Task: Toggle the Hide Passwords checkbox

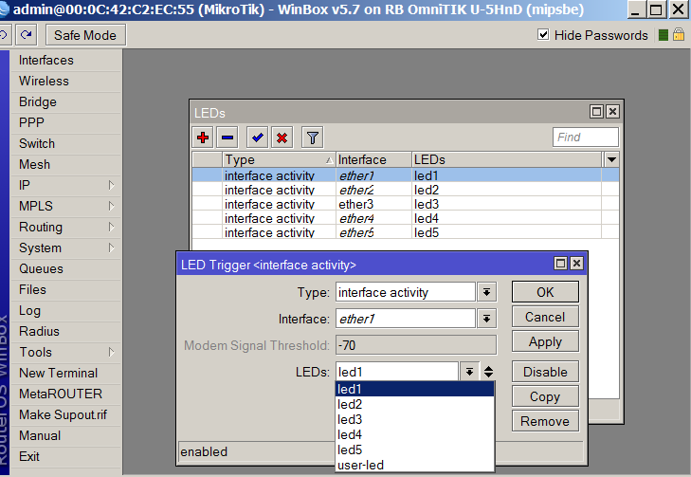Action: pyautogui.click(x=543, y=34)
